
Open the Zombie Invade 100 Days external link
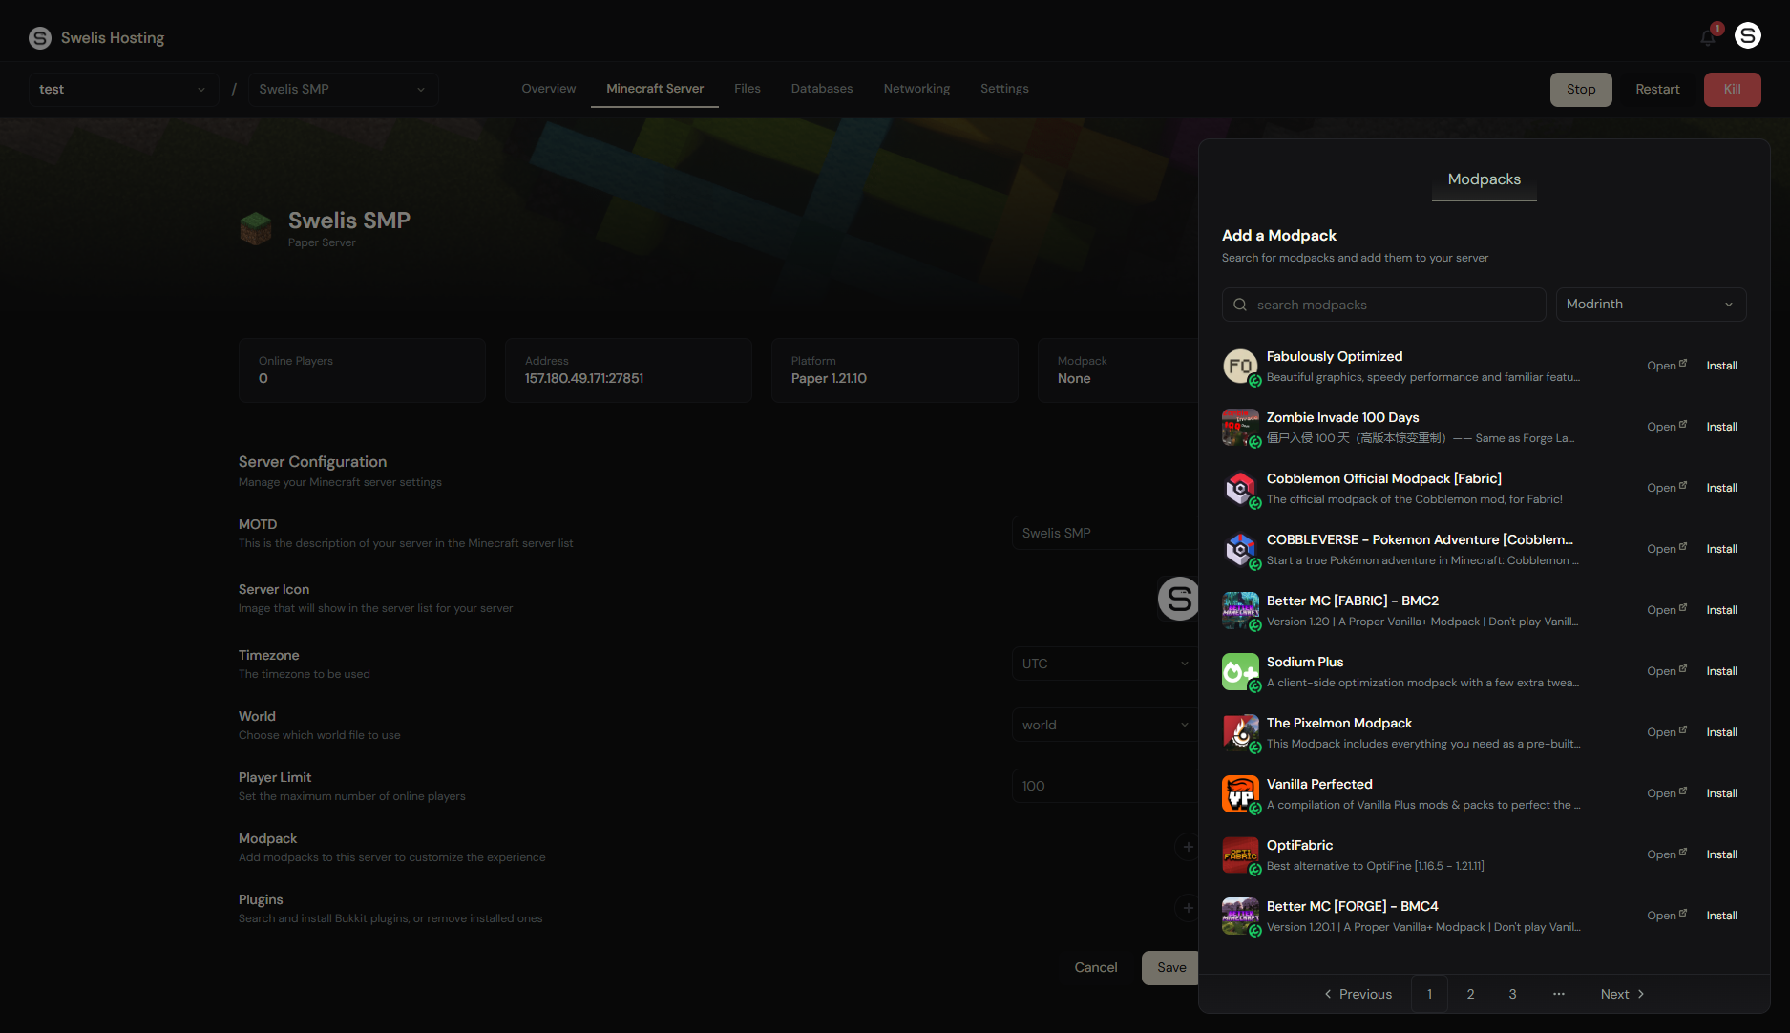click(x=1665, y=426)
